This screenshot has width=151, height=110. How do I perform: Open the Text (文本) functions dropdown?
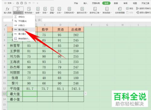click(59, 13)
